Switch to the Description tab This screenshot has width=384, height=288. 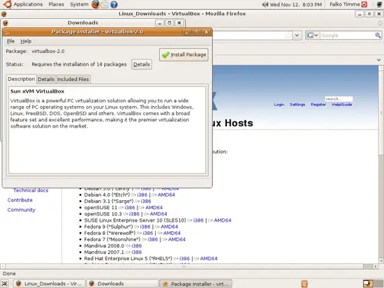pos(22,79)
